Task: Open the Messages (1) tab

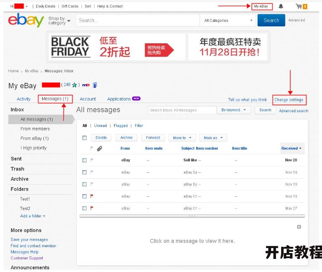Action: click(55, 99)
